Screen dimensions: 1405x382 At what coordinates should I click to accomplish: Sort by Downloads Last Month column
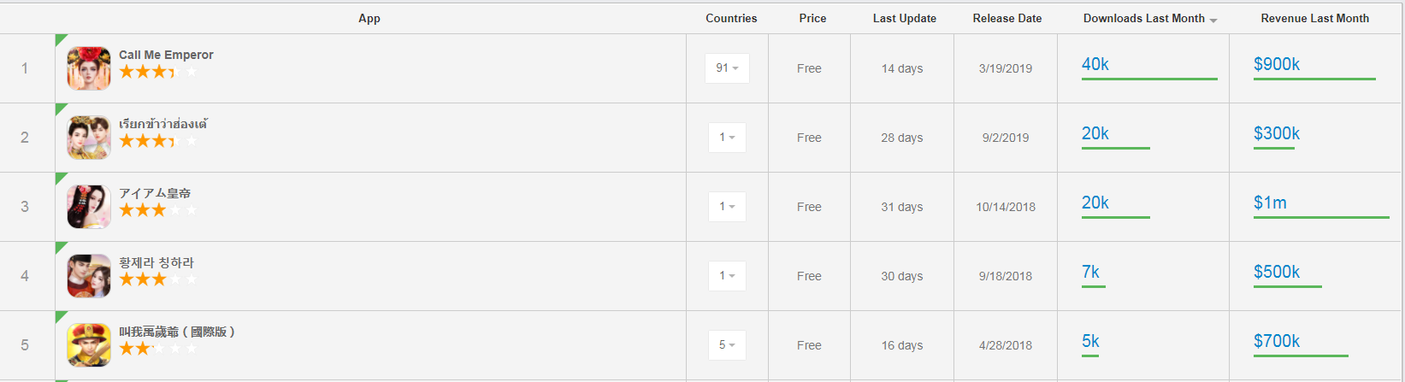pyautogui.click(x=1143, y=18)
